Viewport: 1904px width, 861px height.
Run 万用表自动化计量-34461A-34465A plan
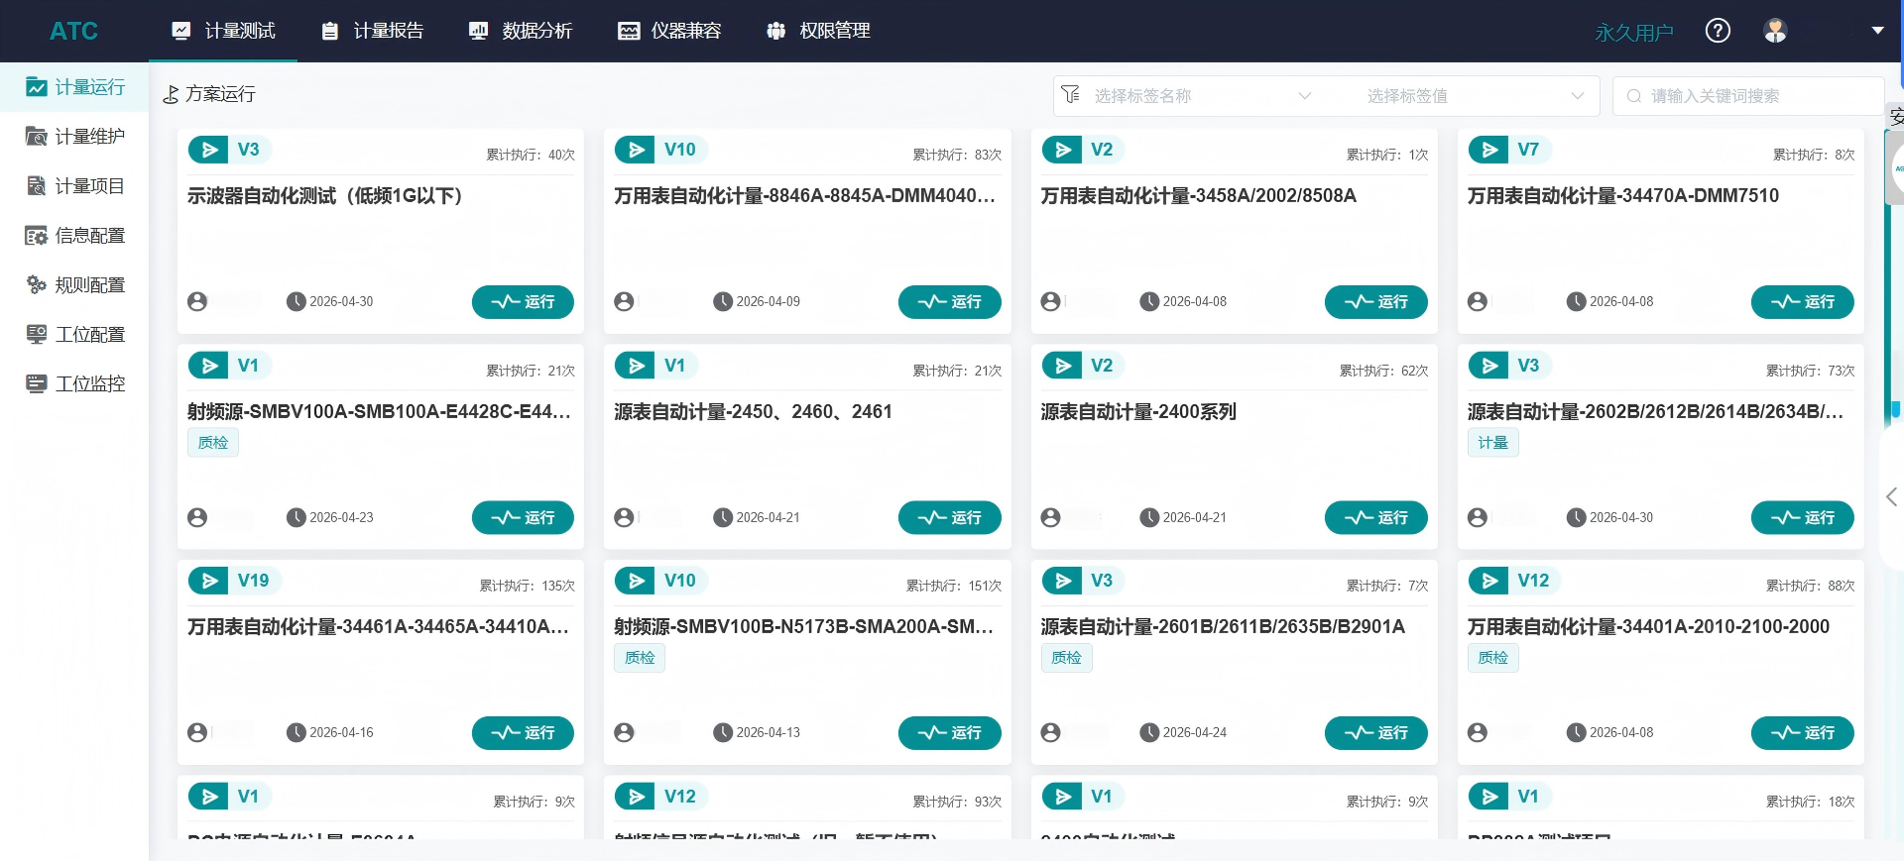tap(523, 733)
